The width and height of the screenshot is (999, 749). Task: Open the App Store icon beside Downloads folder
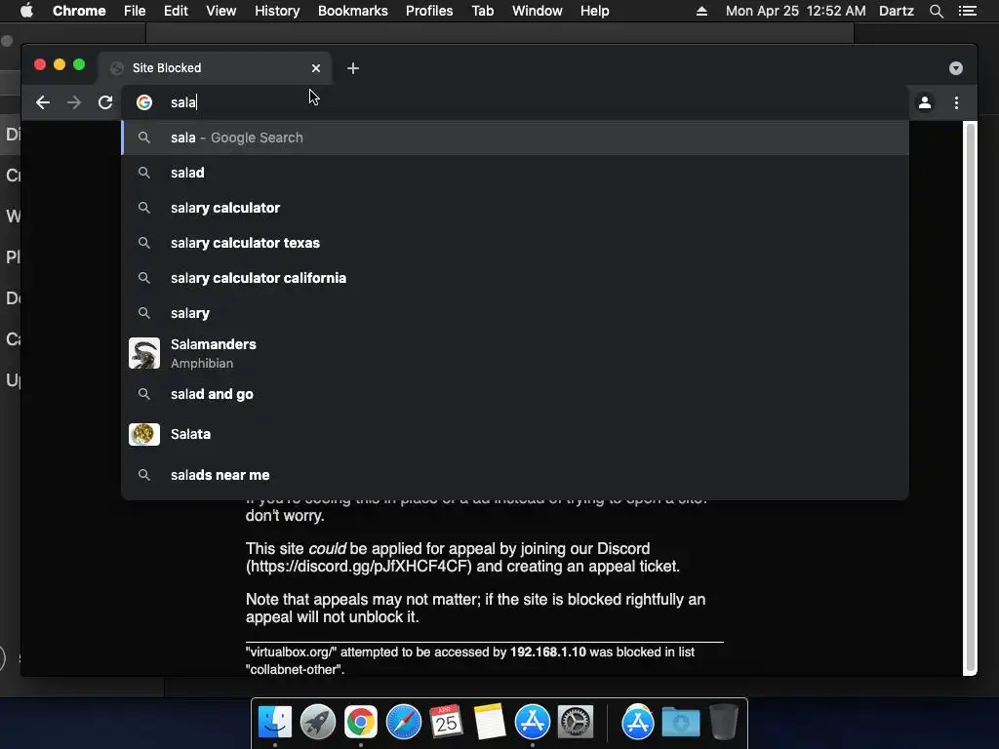coord(638,723)
